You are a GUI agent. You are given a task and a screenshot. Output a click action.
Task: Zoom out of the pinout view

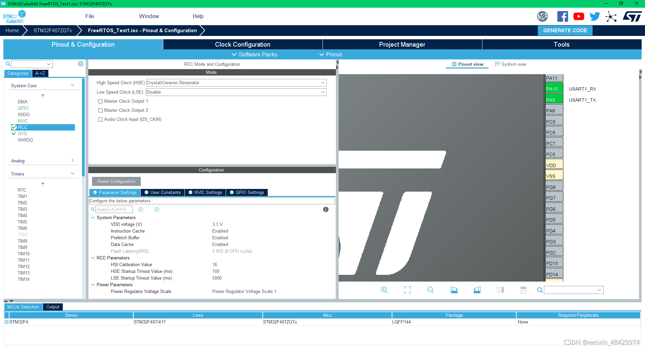point(431,290)
